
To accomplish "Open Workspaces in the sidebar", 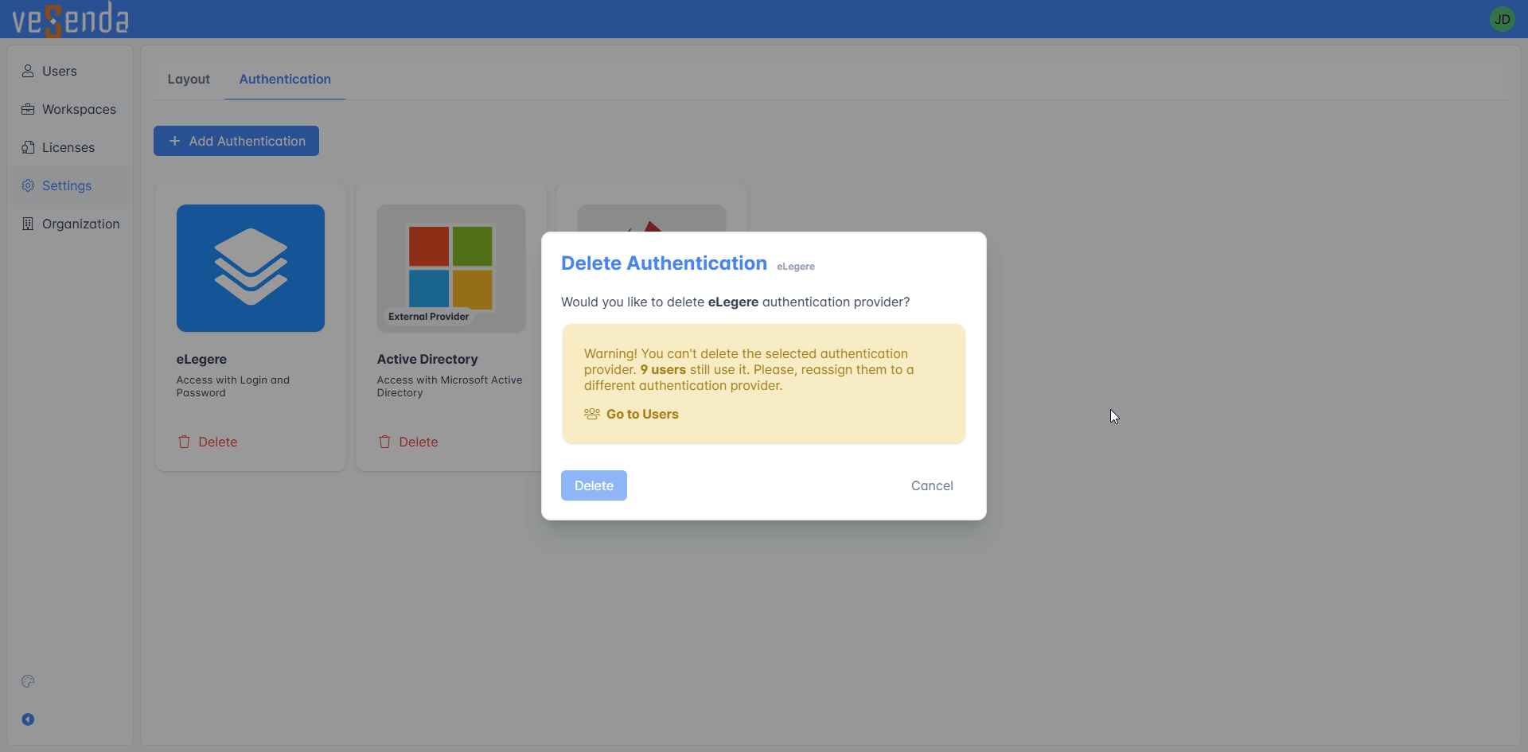I will (70, 109).
